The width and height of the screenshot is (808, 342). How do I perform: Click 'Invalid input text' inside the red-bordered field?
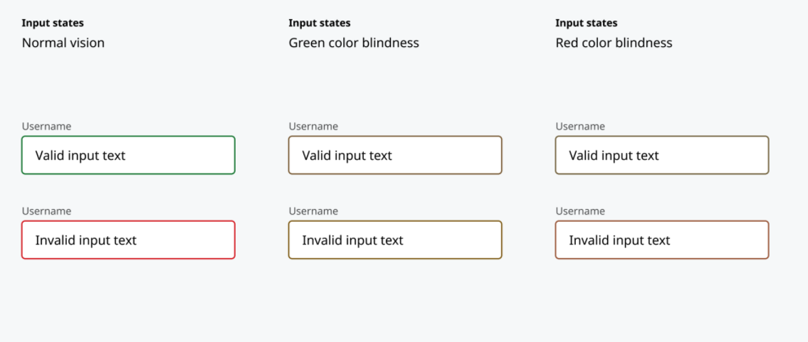[x=86, y=240]
